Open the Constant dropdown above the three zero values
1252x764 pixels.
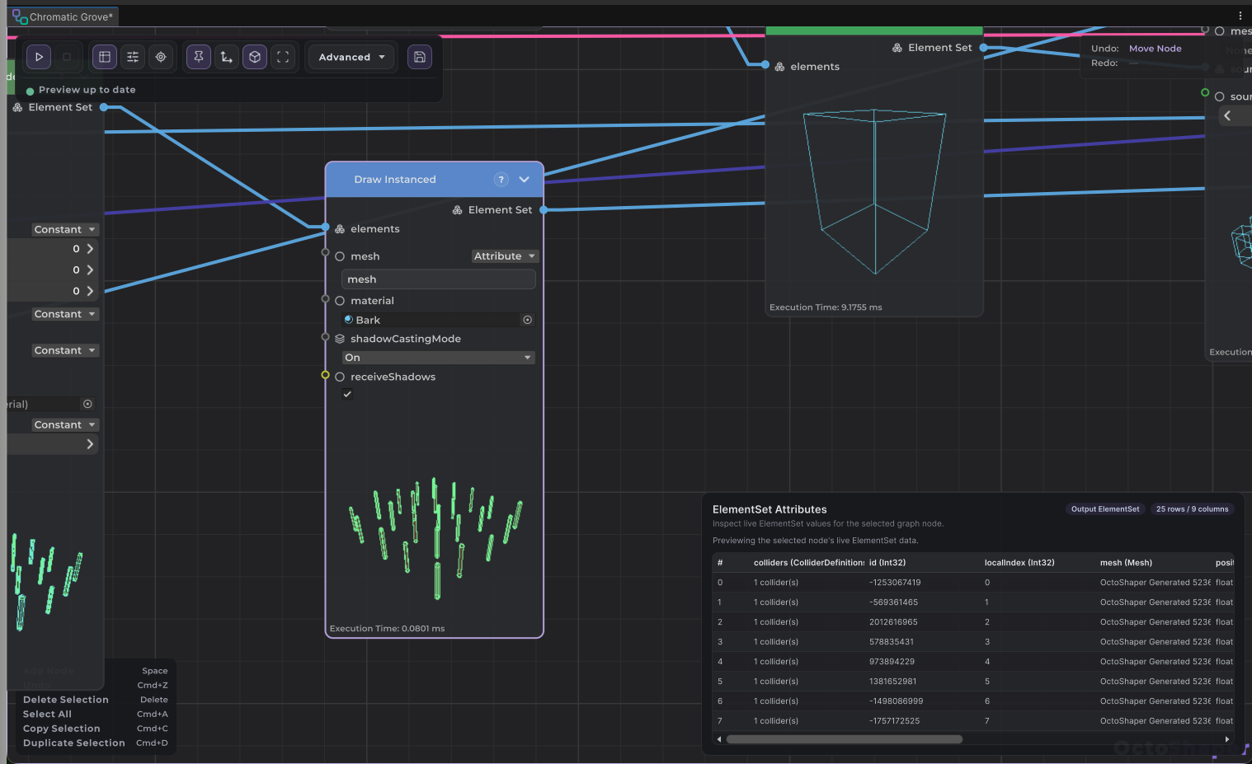click(x=65, y=229)
